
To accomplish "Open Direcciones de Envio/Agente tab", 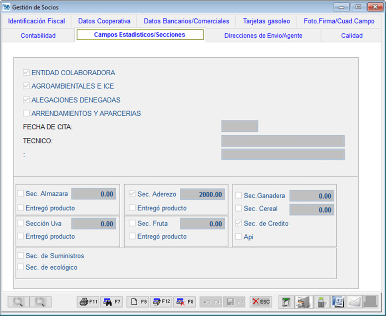I will 263,35.
